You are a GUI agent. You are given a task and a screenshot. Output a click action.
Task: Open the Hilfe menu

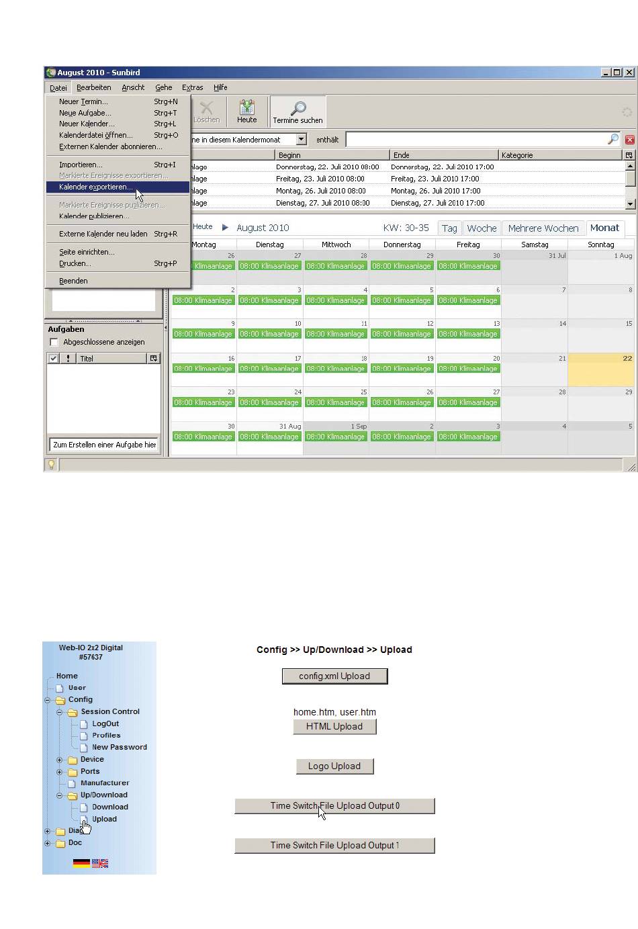[220, 87]
